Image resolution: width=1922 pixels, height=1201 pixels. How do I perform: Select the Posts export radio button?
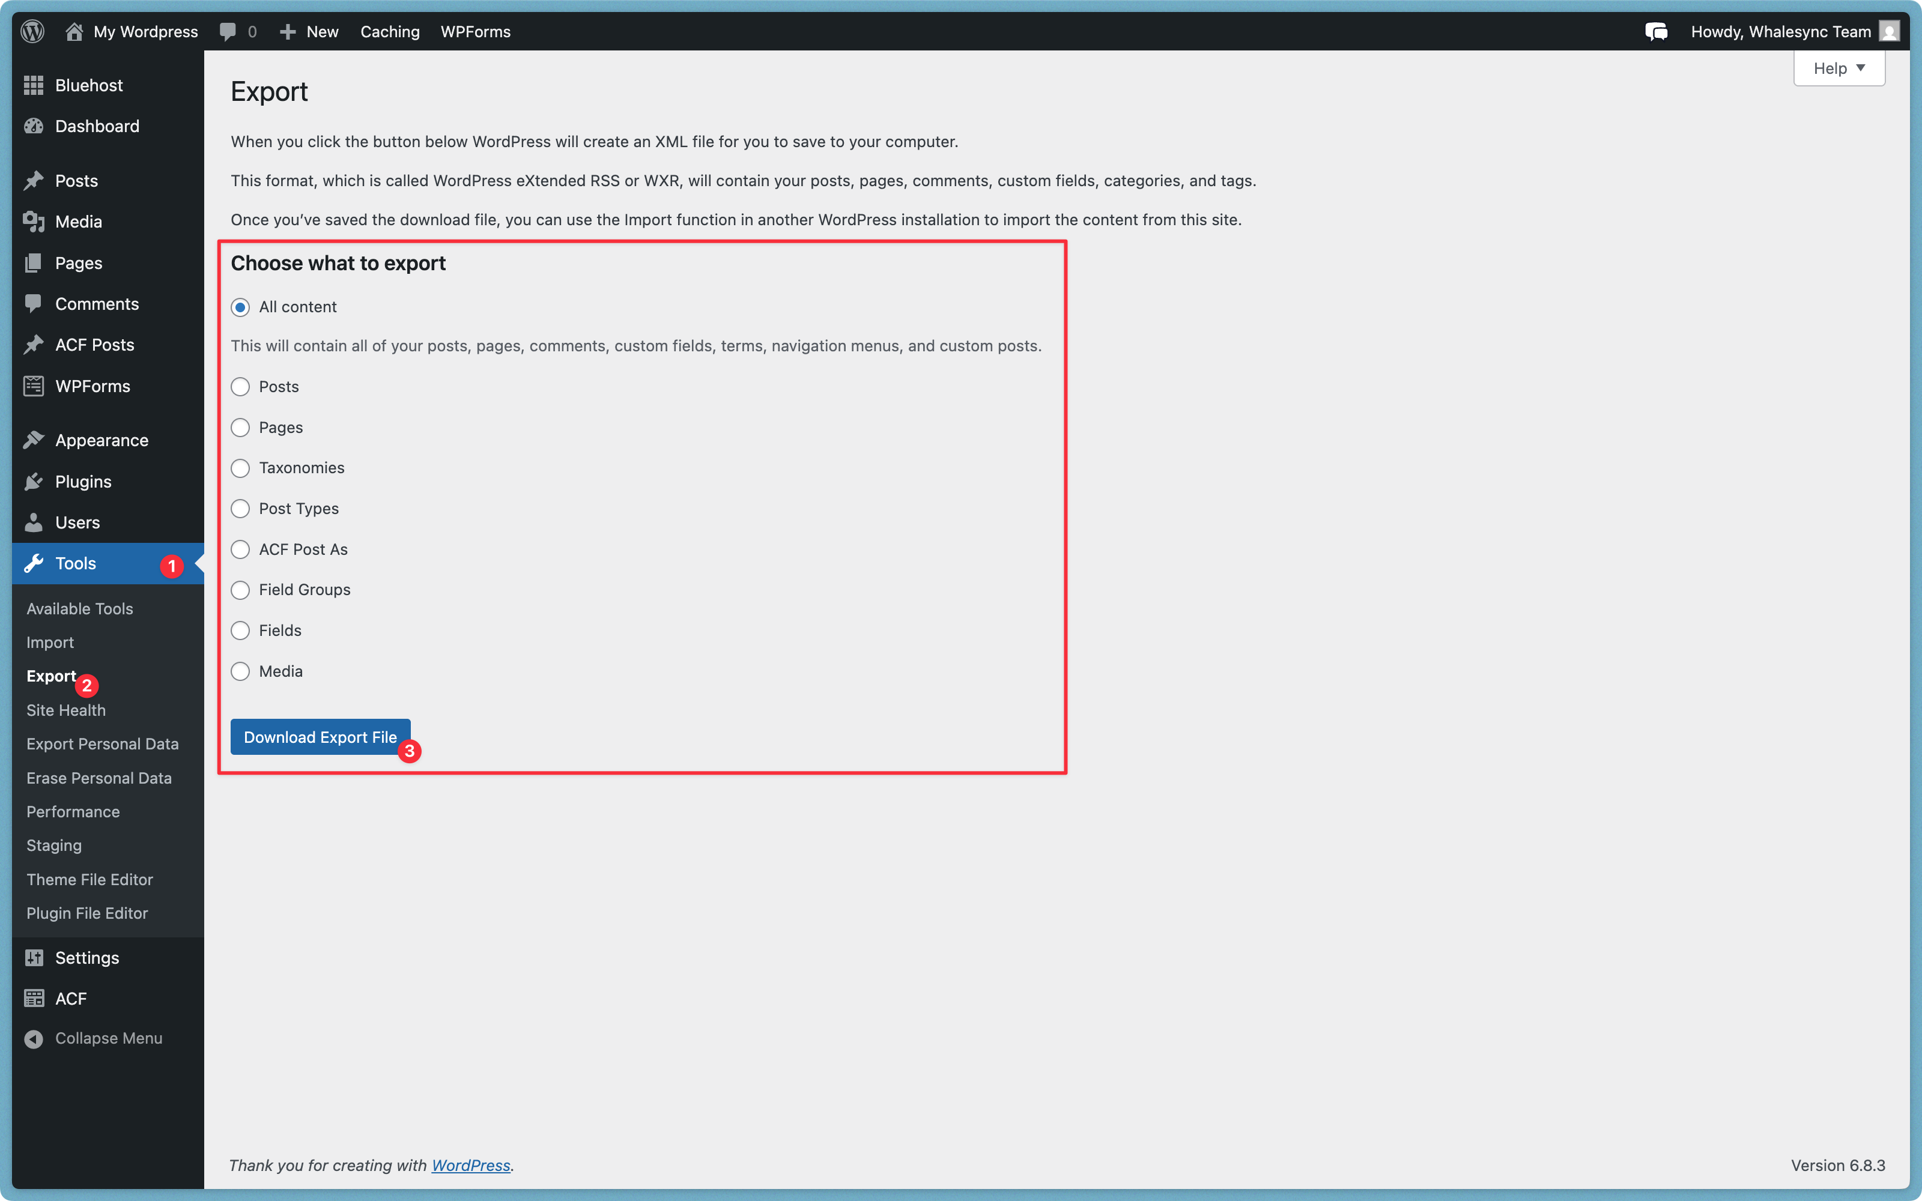[x=240, y=387]
